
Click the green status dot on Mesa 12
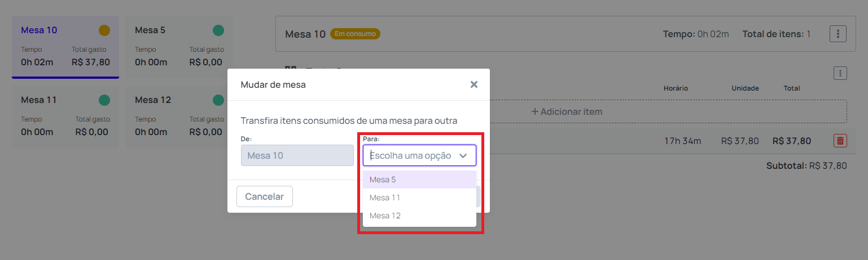coord(218,100)
